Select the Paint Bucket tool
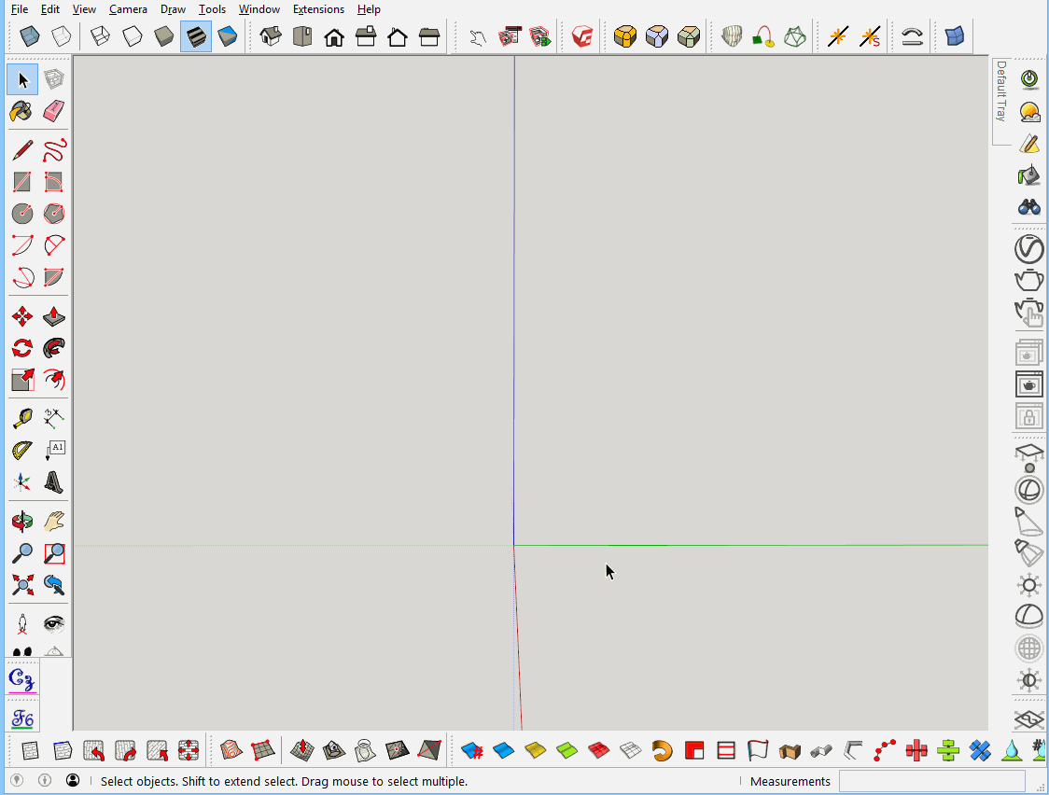This screenshot has height=795, width=1049. coord(21,111)
